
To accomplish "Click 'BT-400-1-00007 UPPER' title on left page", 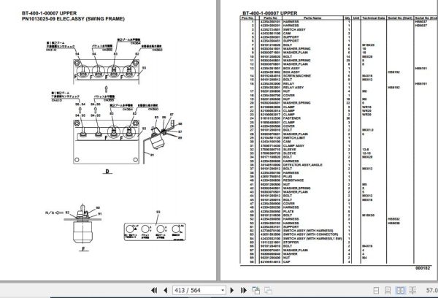I will point(49,13).
